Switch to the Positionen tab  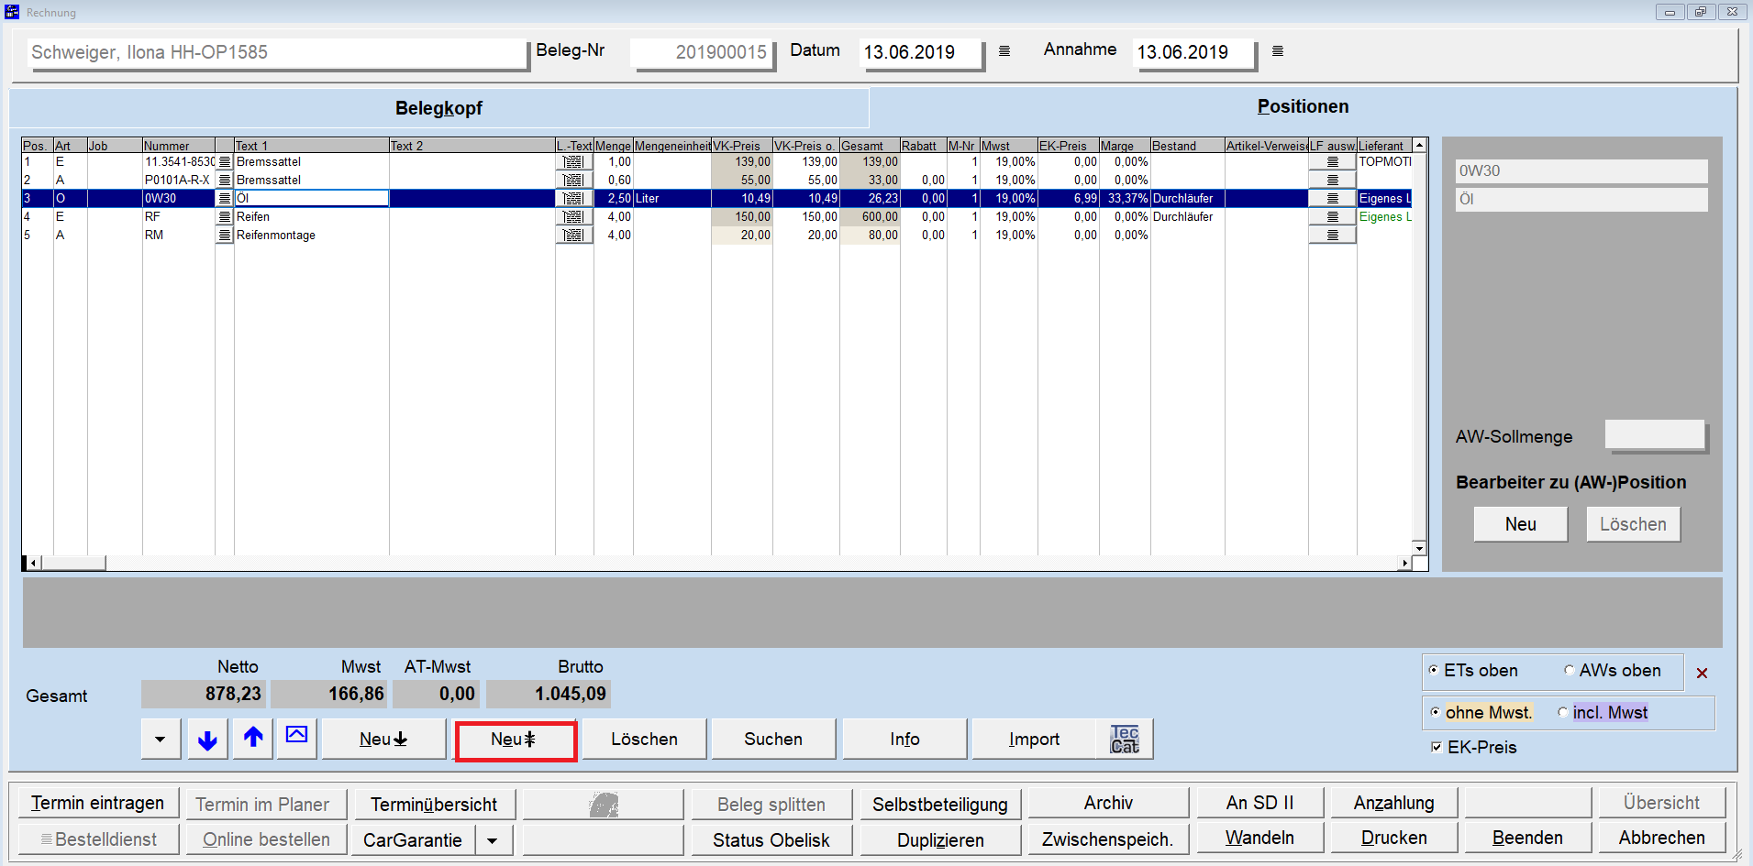point(1303,106)
